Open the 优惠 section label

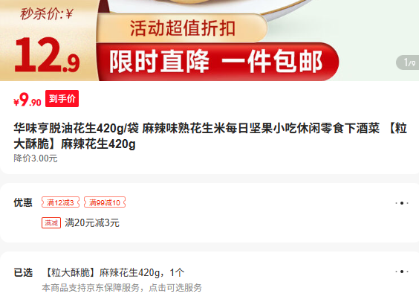23,202
